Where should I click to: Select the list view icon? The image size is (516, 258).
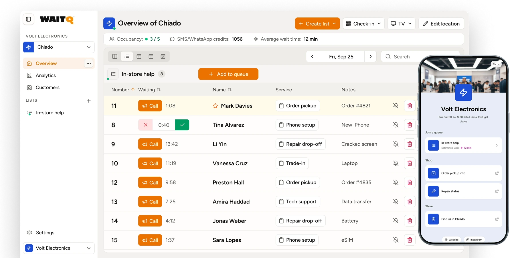[127, 56]
